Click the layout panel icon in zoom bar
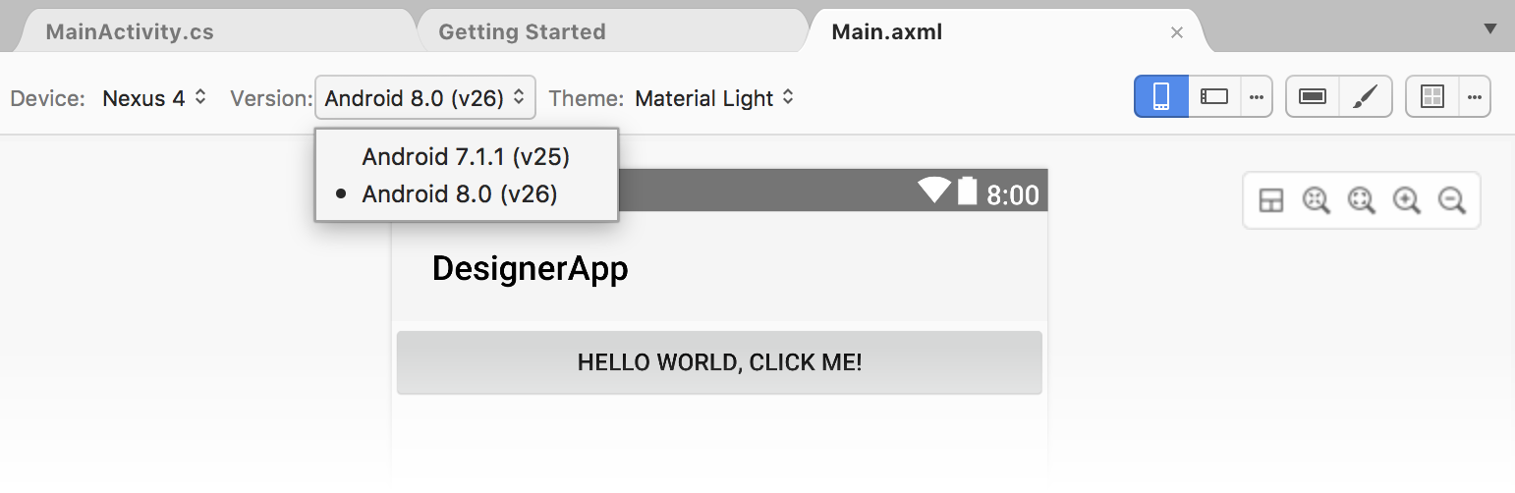This screenshot has height=493, width=1515. (x=1271, y=201)
